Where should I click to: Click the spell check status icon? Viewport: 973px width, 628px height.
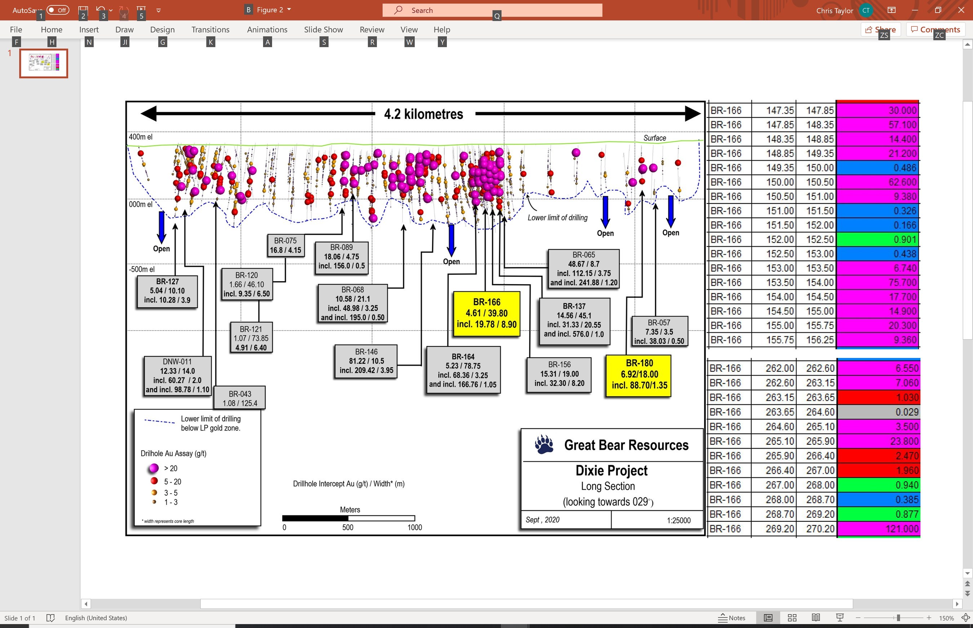[50, 618]
